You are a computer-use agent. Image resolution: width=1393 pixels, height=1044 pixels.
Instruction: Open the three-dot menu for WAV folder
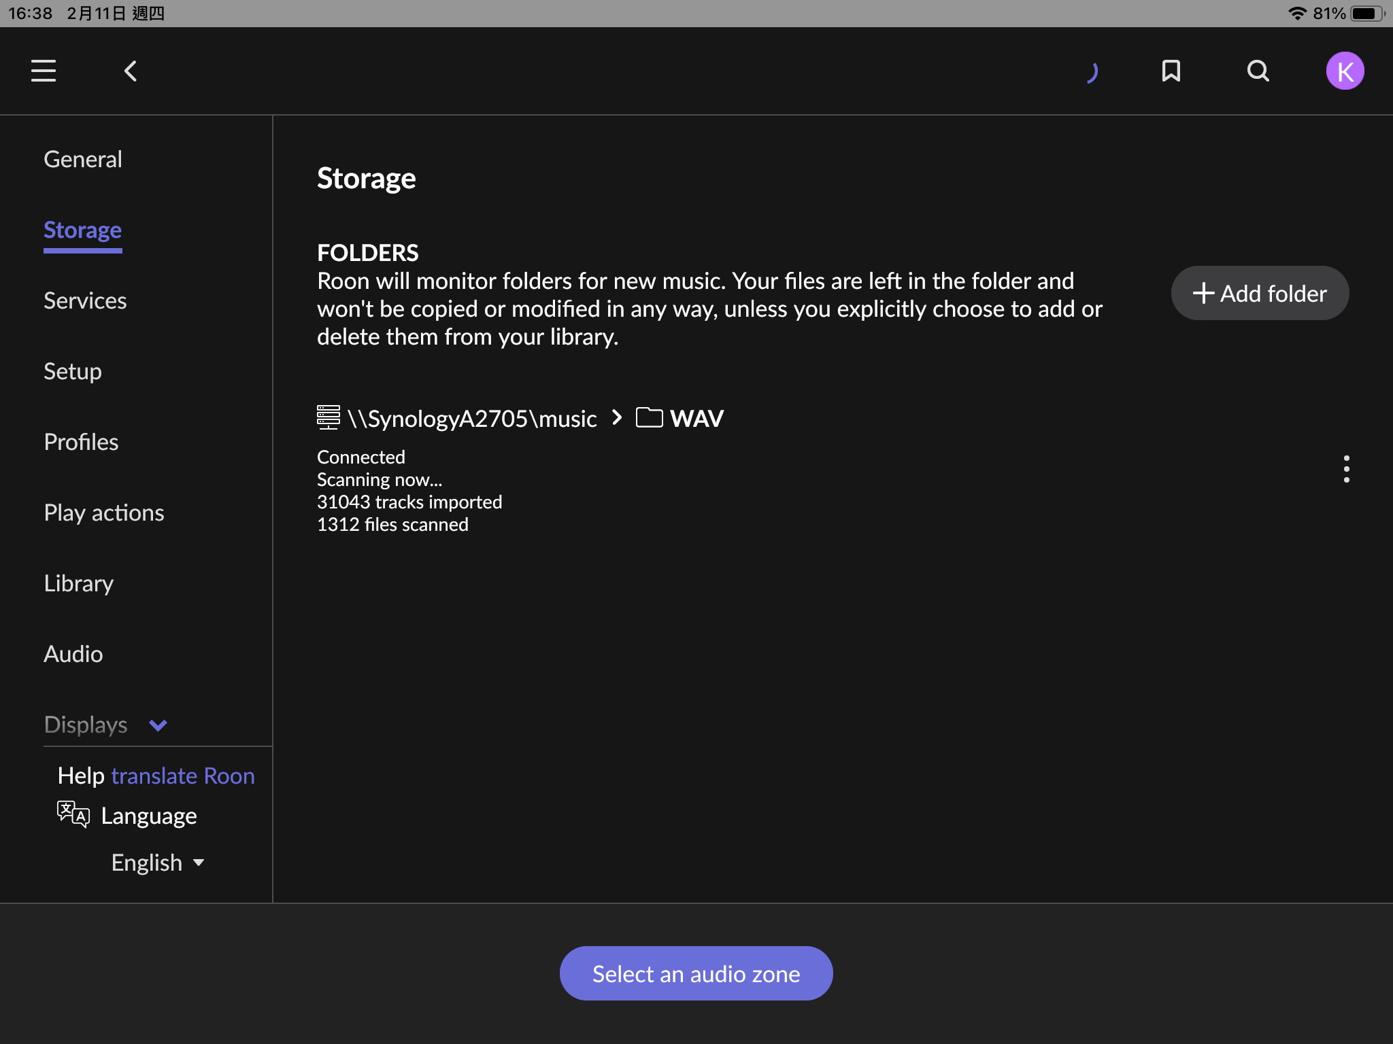pyautogui.click(x=1346, y=469)
